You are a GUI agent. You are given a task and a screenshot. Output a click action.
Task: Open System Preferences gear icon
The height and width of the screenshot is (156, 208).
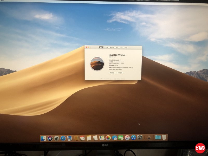click(x=140, y=138)
